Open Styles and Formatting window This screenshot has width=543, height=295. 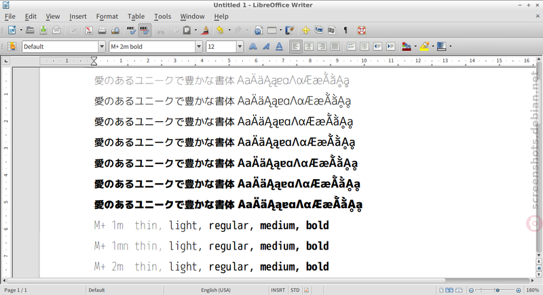click(x=12, y=46)
